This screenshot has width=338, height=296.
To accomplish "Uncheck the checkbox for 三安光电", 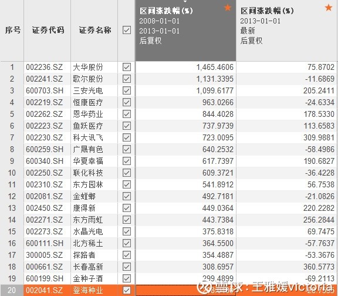I will [x=127, y=90].
